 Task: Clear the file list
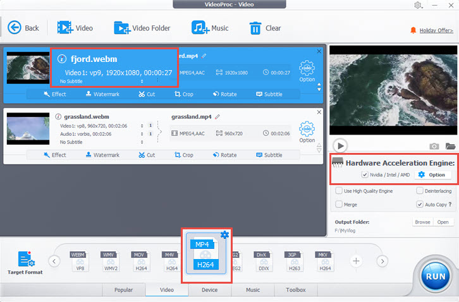pyautogui.click(x=265, y=28)
